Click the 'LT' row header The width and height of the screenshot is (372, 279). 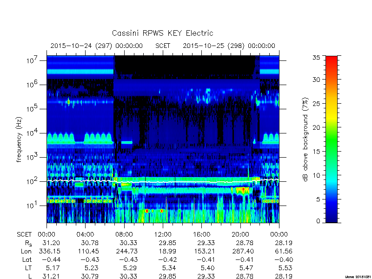[x=28, y=268]
